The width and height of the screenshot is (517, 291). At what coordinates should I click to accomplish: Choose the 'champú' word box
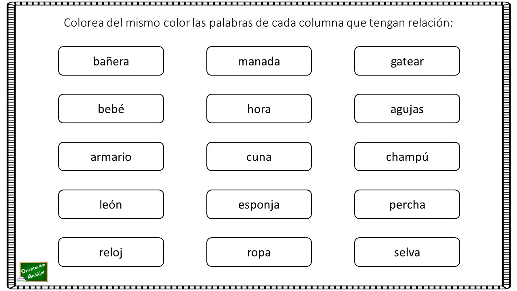(407, 156)
